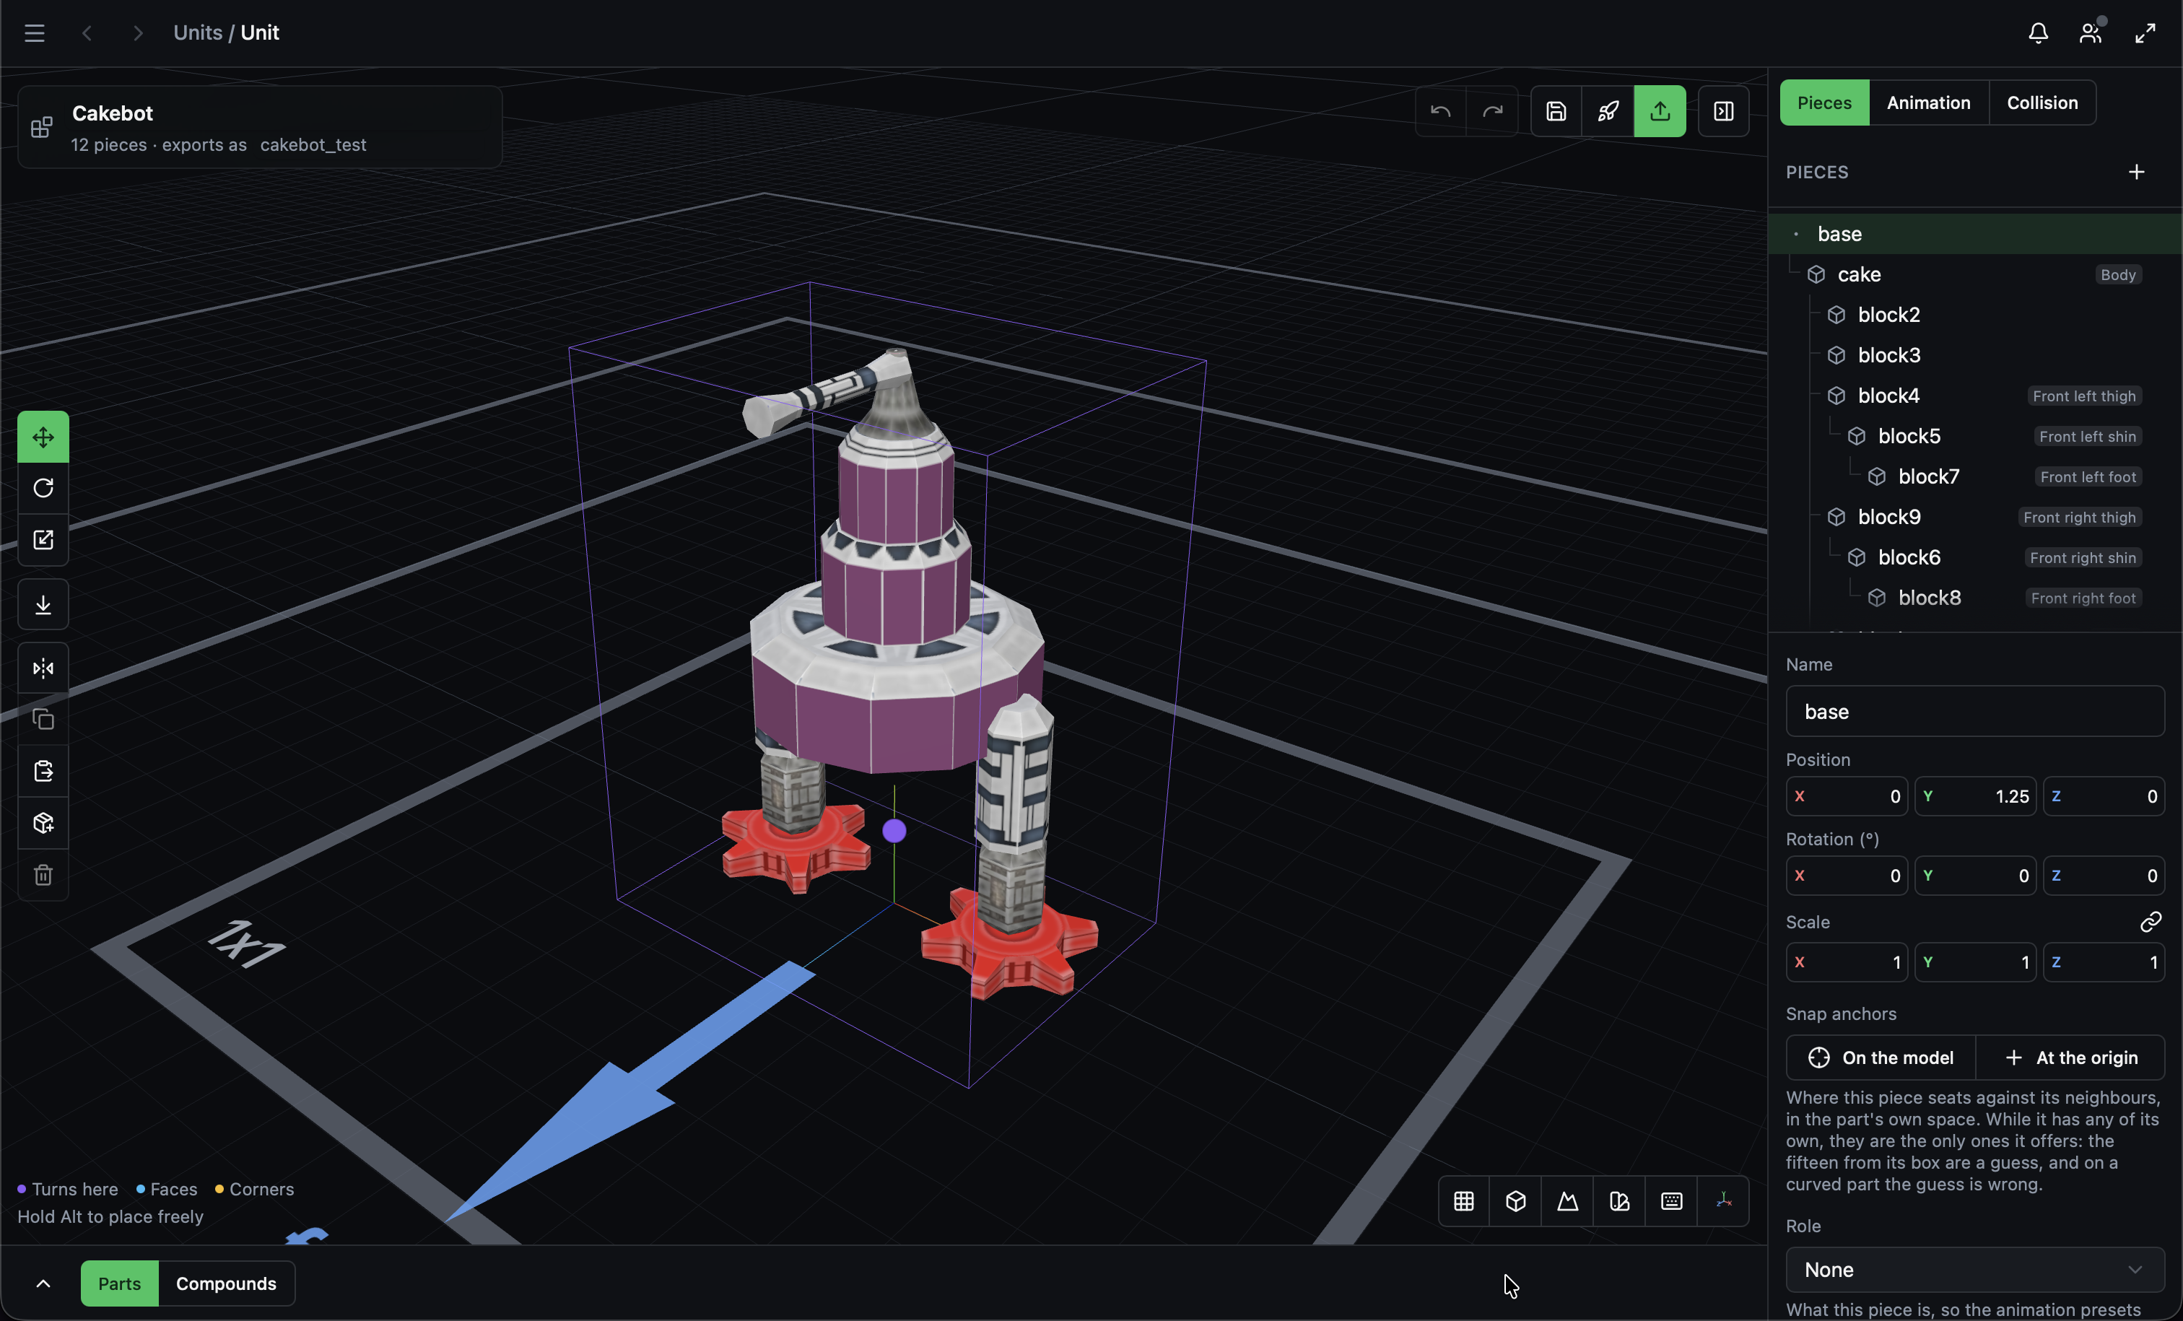Open the Compounds tab
The height and width of the screenshot is (1321, 2183).
226,1283
